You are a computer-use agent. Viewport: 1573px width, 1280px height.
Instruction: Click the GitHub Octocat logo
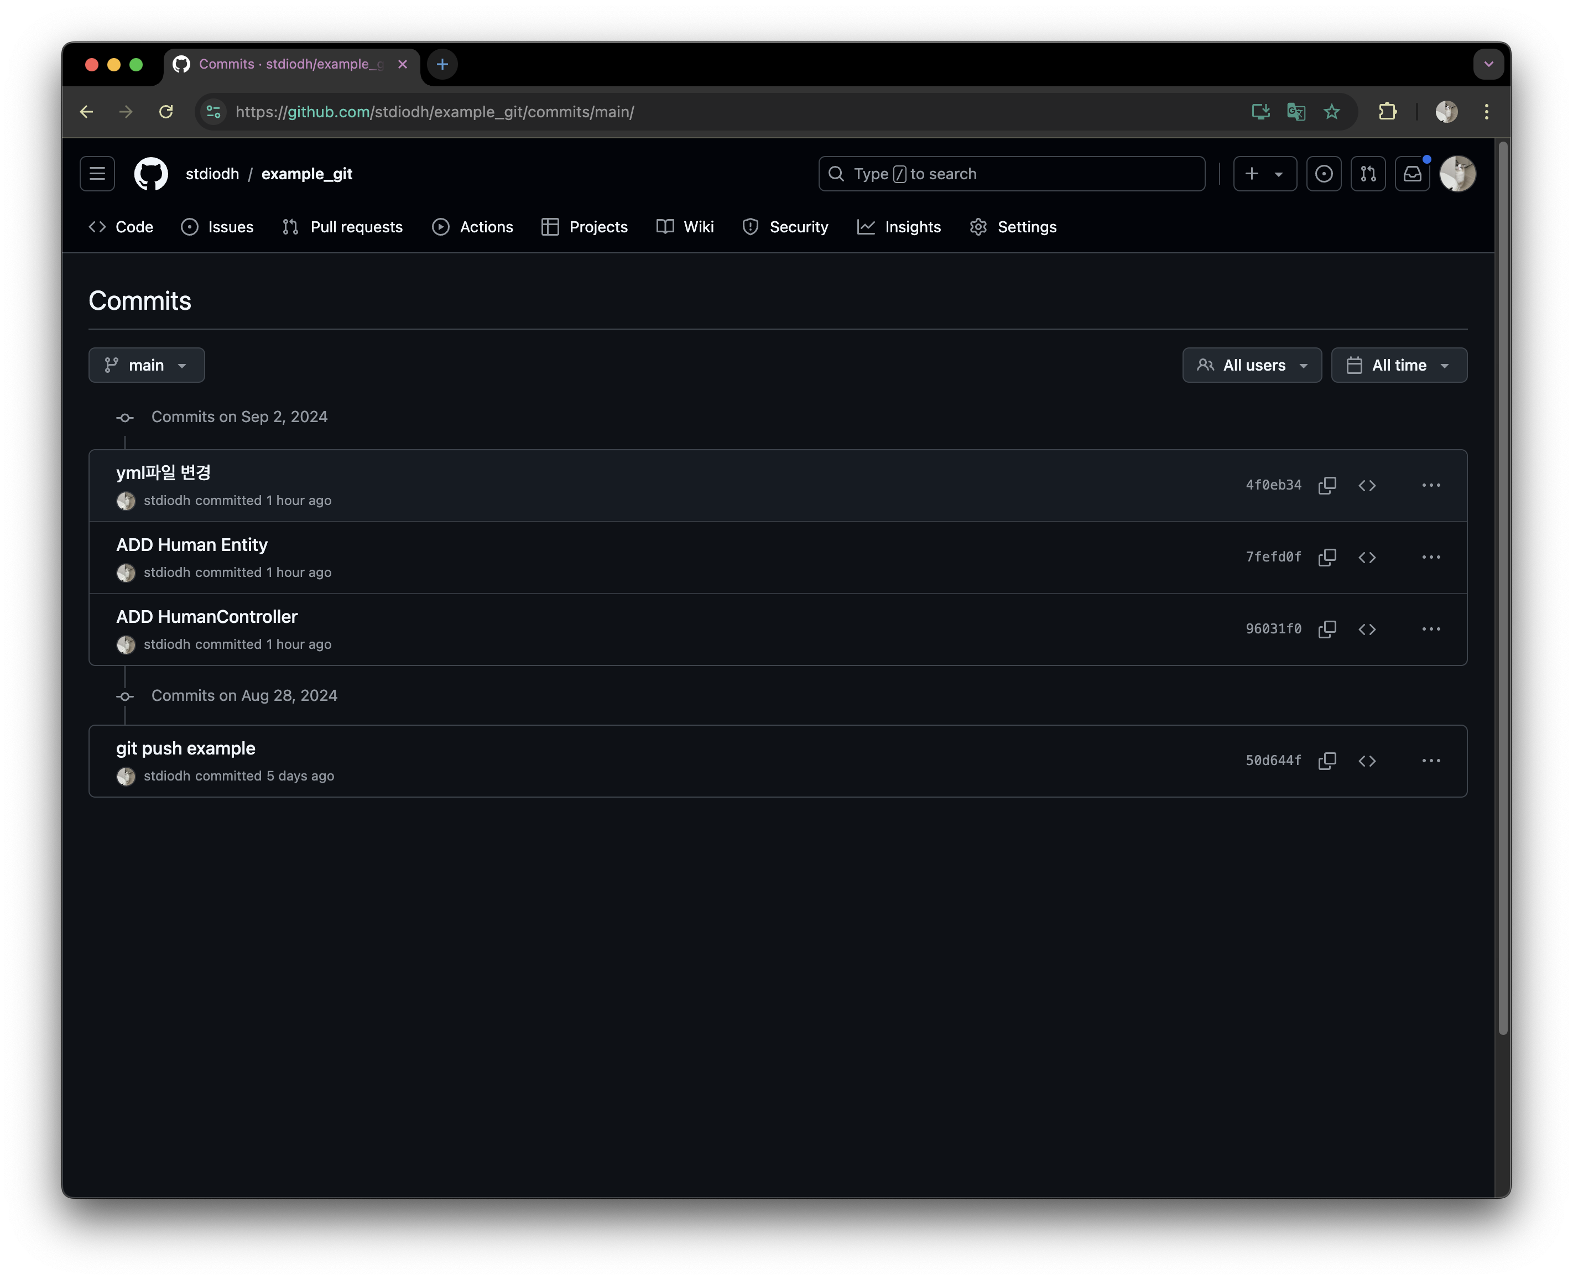[x=151, y=174]
